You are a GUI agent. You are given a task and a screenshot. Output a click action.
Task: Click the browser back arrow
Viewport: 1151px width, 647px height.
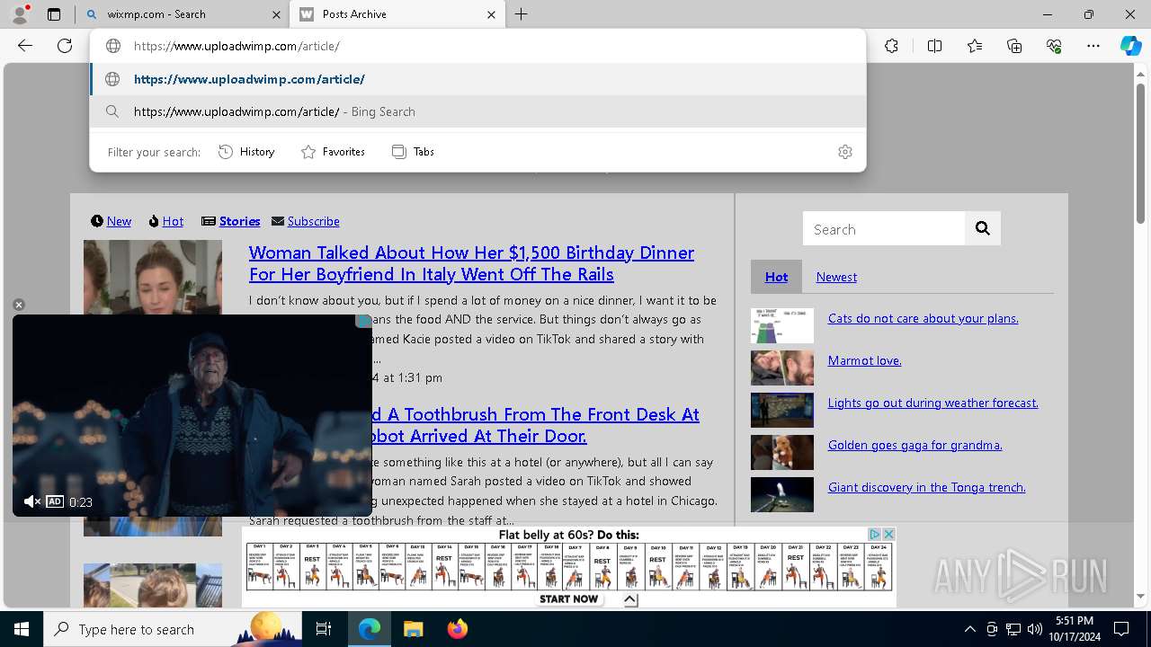(25, 46)
